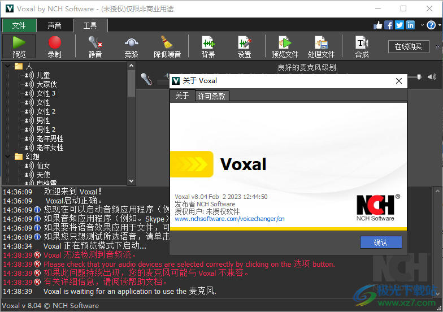Click log line 欢迎来到 Voxal!

coord(72,192)
